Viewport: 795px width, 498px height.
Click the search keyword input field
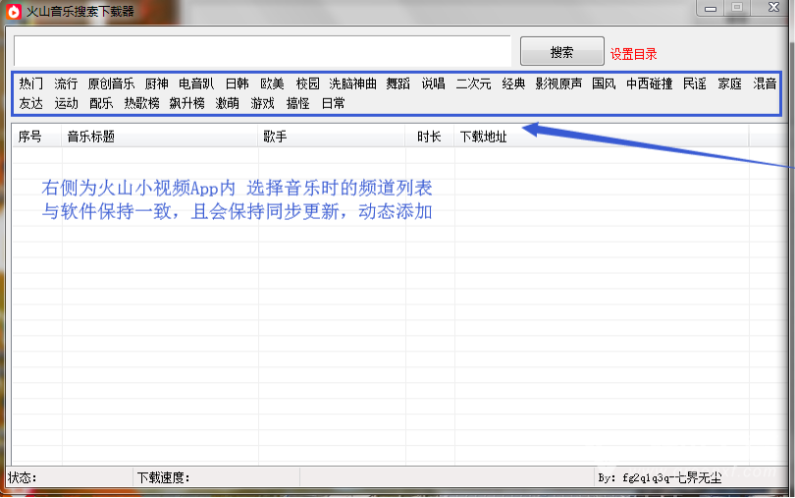(262, 51)
